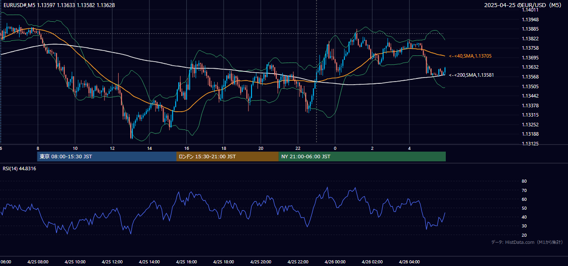Click hour tick 2 under price chart
Image resolution: width=568 pixels, height=266 pixels.
pos(372,148)
